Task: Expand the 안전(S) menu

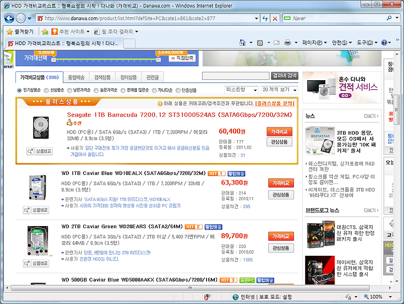Action: pos(342,43)
